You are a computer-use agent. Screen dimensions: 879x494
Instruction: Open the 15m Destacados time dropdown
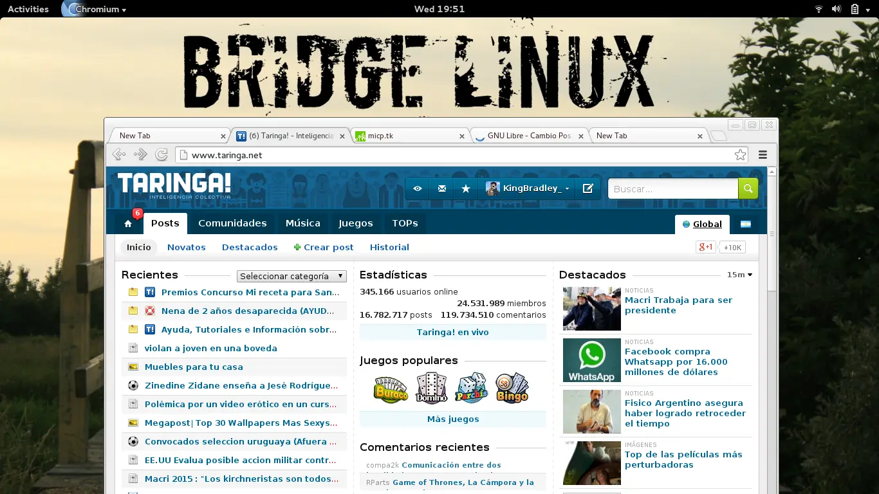(x=739, y=275)
